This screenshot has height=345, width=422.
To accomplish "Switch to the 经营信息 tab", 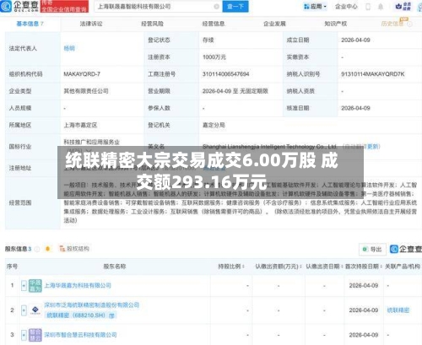I will click(x=214, y=24).
